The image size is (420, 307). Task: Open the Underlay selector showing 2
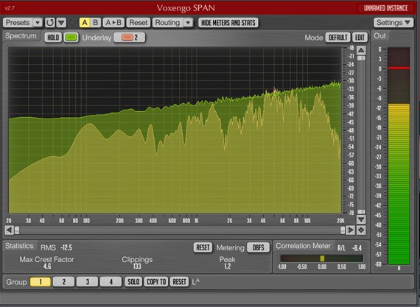pyautogui.click(x=130, y=38)
